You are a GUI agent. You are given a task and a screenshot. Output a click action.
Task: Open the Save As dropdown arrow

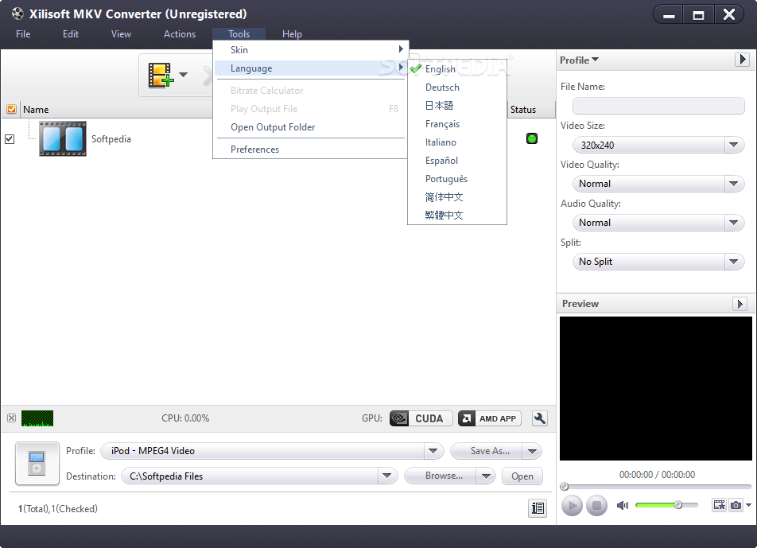click(533, 451)
